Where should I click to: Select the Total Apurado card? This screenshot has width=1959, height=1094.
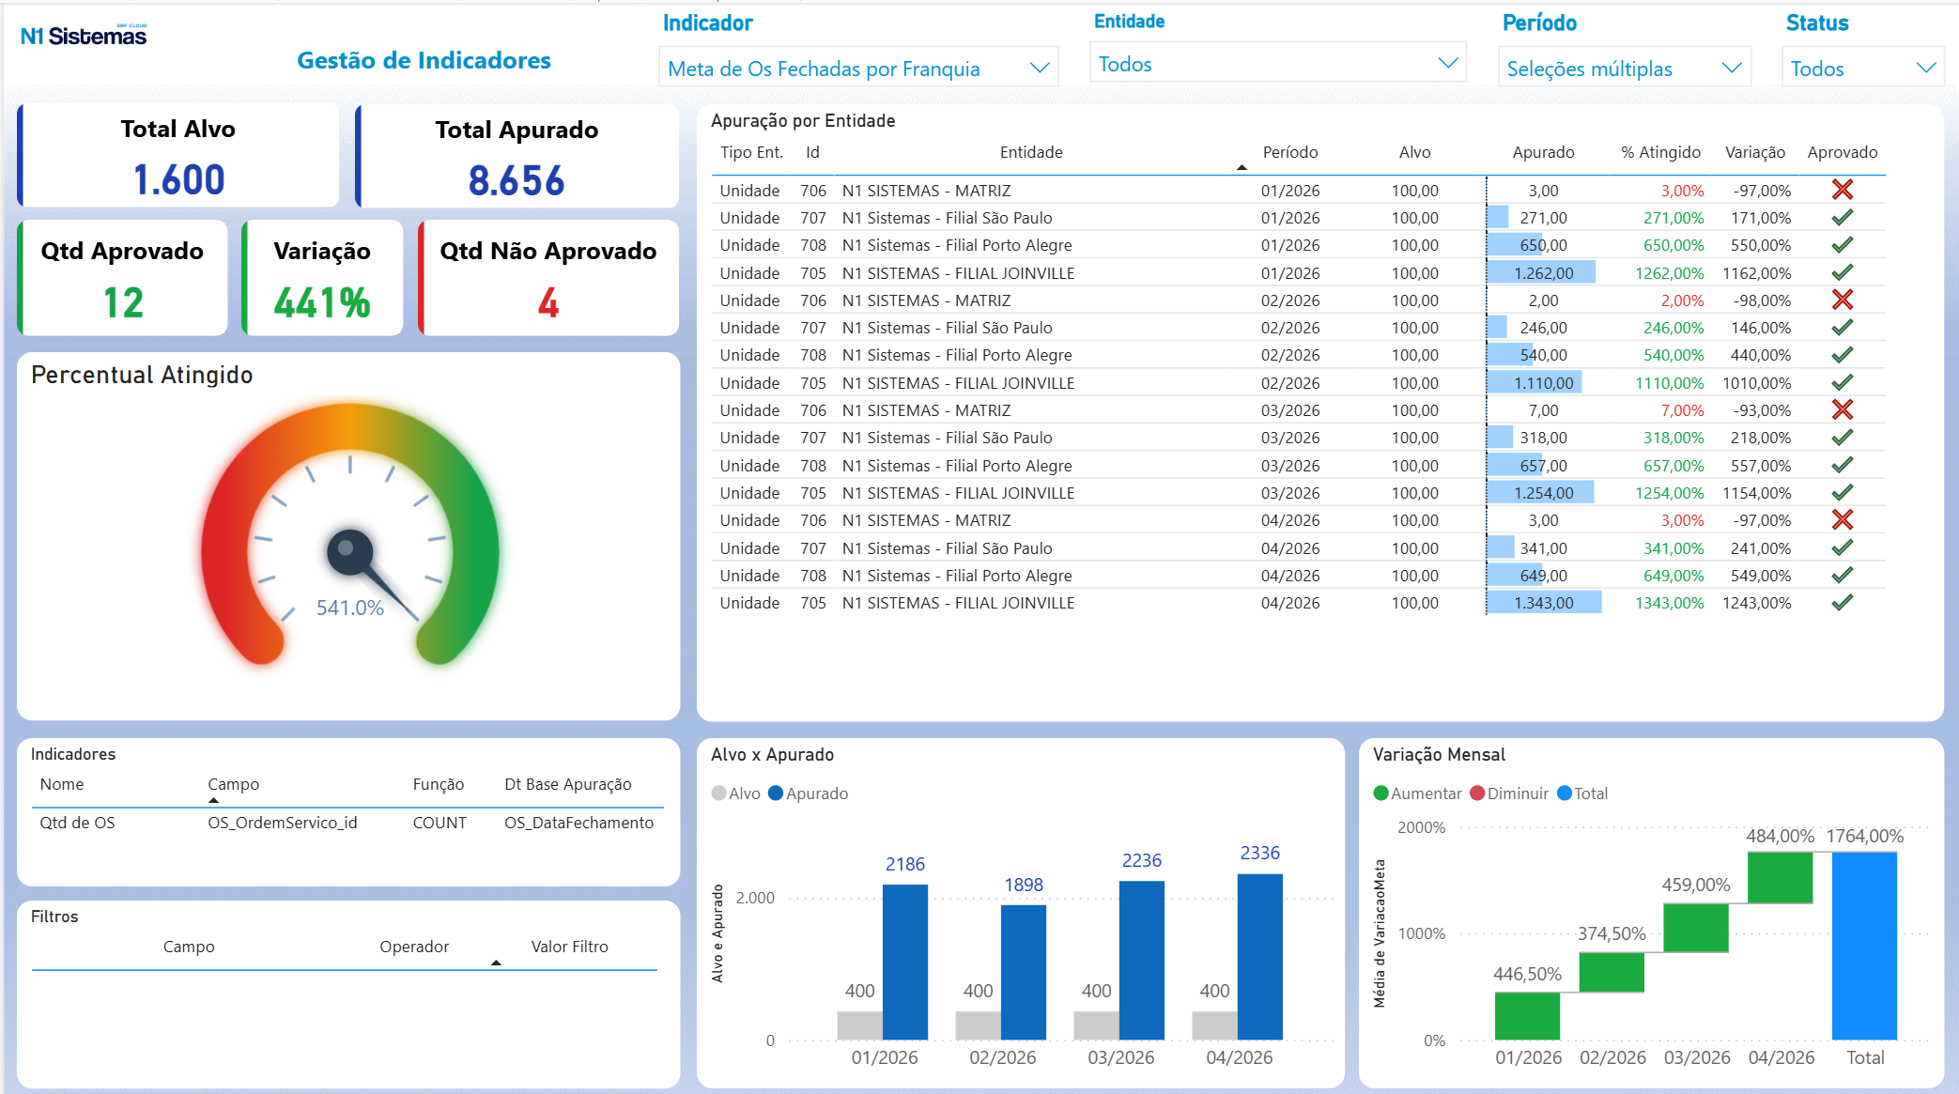pos(517,155)
